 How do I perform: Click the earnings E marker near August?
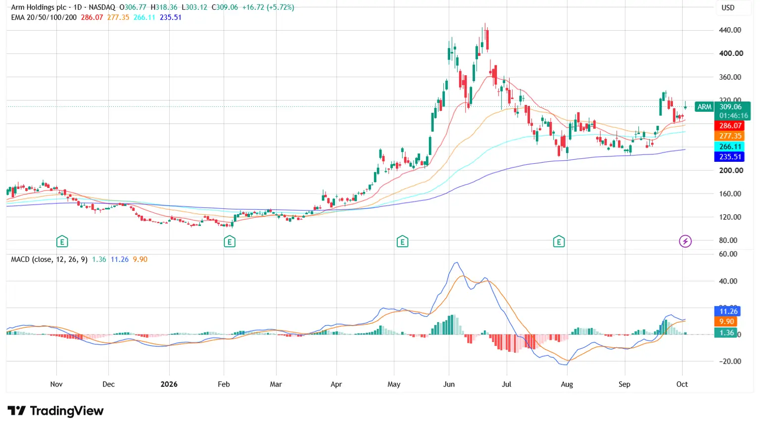[559, 241]
